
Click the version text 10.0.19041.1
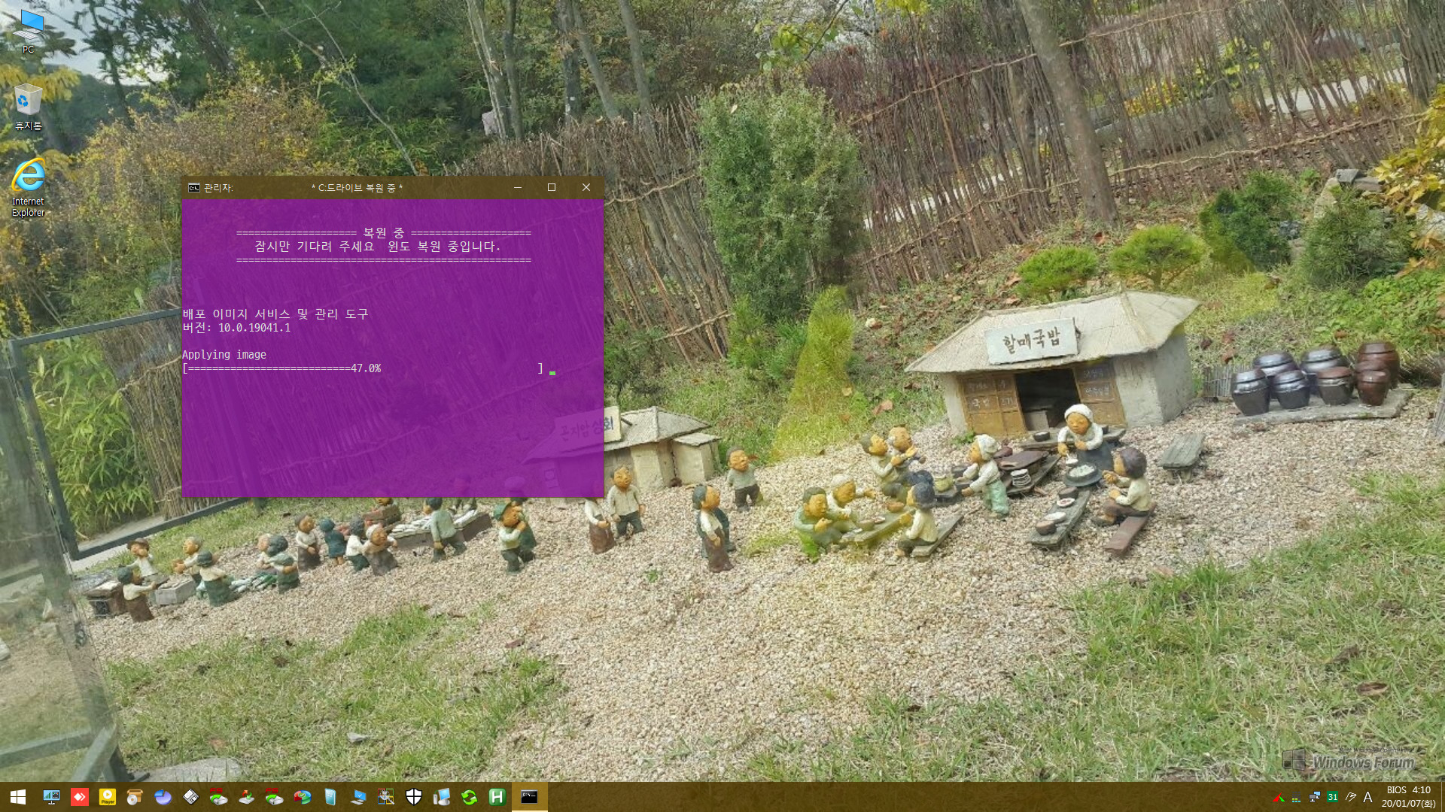(x=254, y=328)
